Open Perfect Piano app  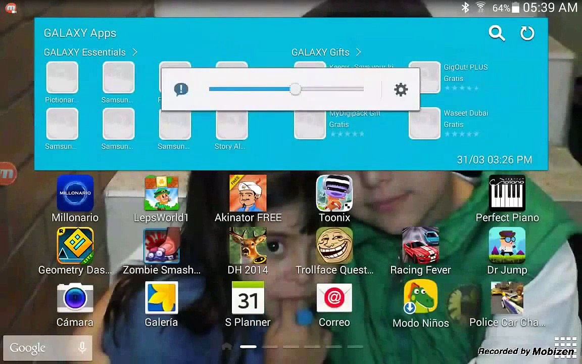click(507, 193)
